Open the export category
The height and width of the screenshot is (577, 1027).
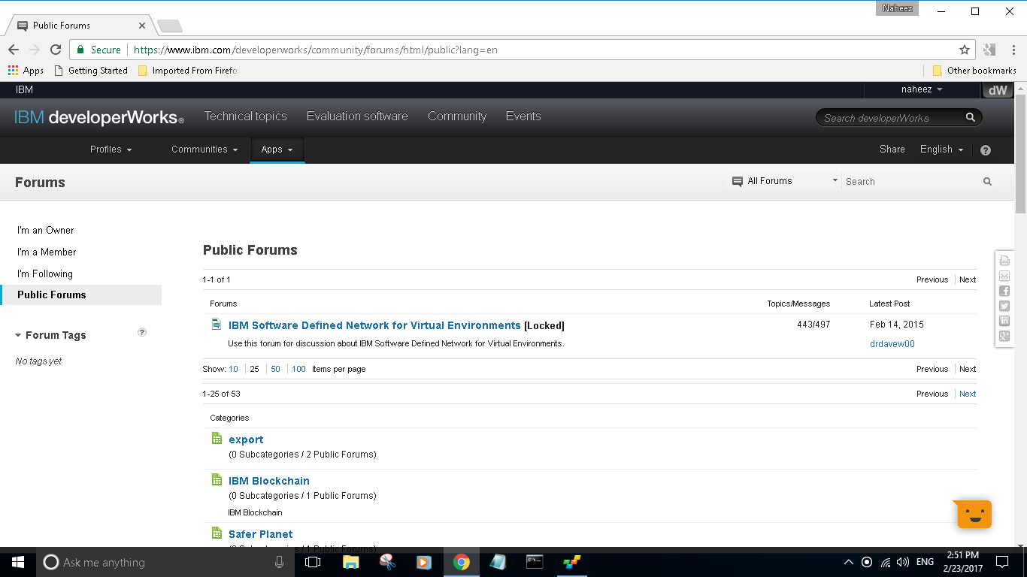(246, 440)
